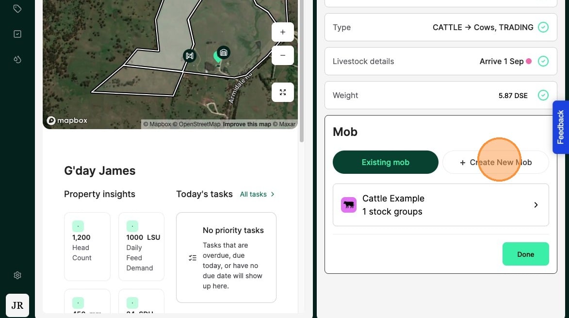Click the No priority tasks card
The image size is (569, 318).
pos(226,257)
